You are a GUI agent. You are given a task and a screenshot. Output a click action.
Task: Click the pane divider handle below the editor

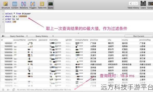78,33
